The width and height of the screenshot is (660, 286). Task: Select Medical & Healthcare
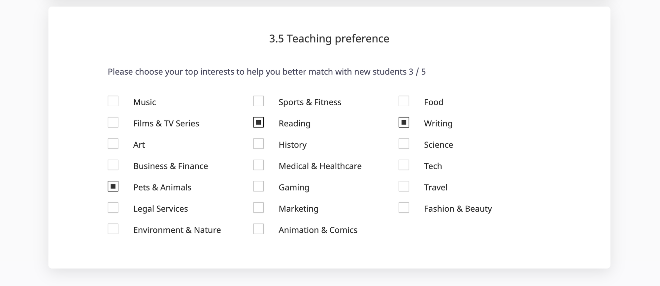[x=258, y=165]
